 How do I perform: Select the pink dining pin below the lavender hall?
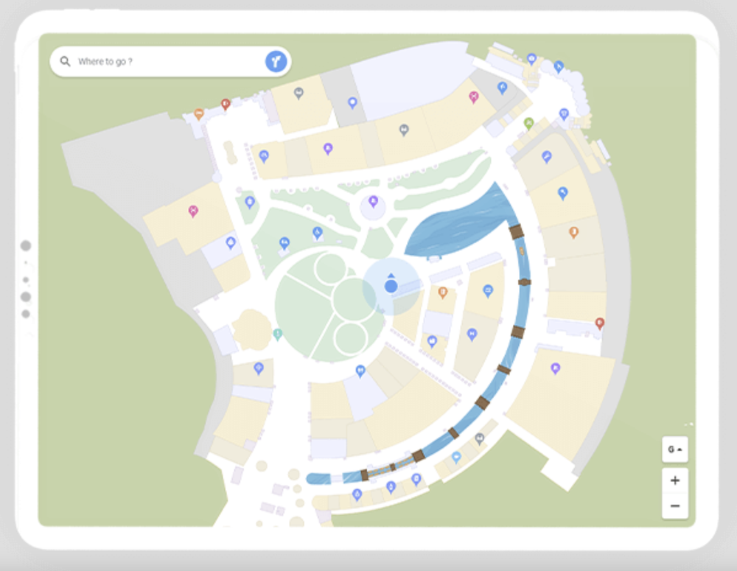(474, 97)
